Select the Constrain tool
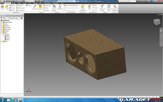The width and height of the screenshot is (163, 102). point(35,7)
